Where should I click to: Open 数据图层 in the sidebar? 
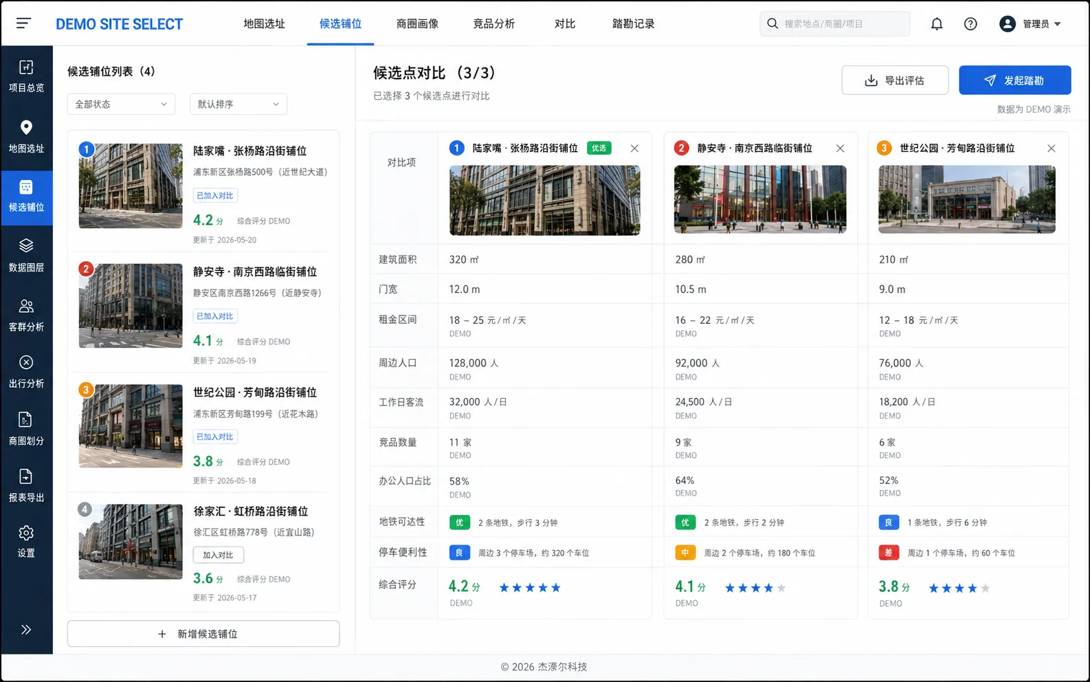point(26,255)
